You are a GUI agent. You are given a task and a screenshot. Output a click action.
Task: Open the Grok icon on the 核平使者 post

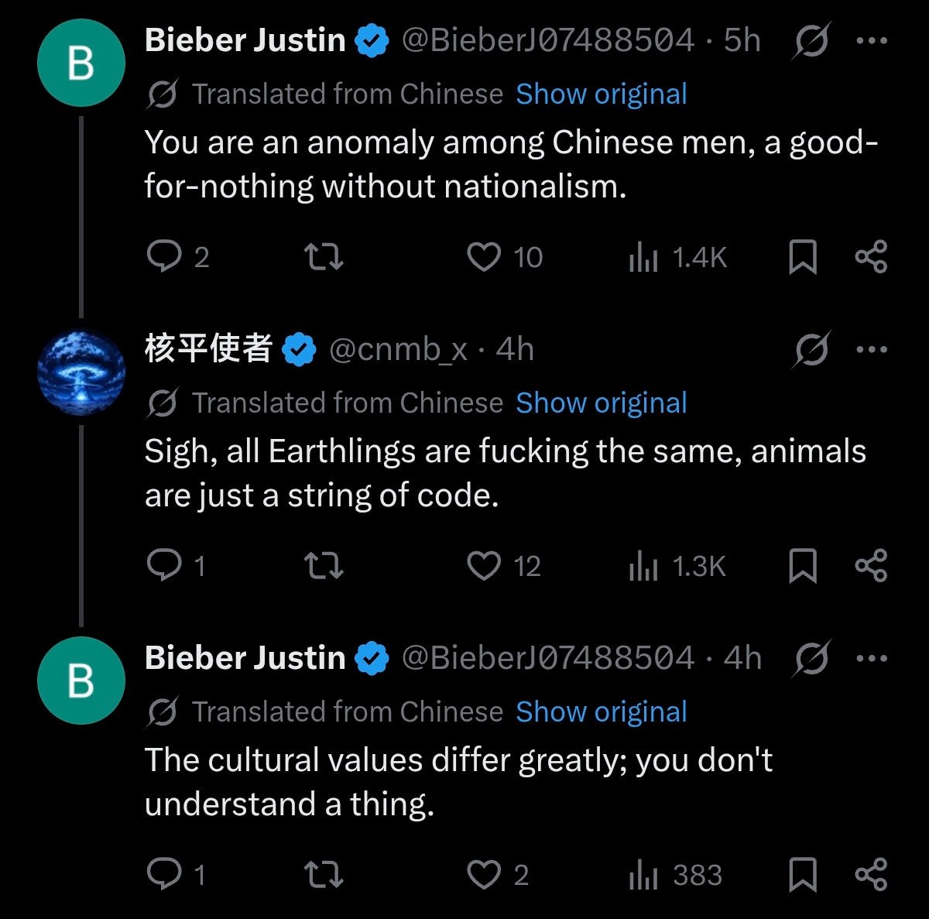pos(811,350)
